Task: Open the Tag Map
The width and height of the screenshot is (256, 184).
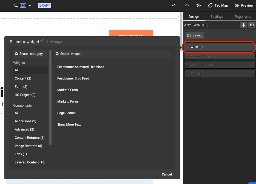Action: [x=218, y=5]
